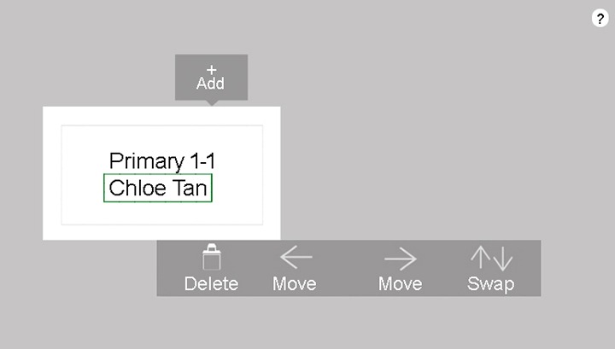Click the Swap up-down arrows icon
The width and height of the screenshot is (615, 349).
[490, 258]
